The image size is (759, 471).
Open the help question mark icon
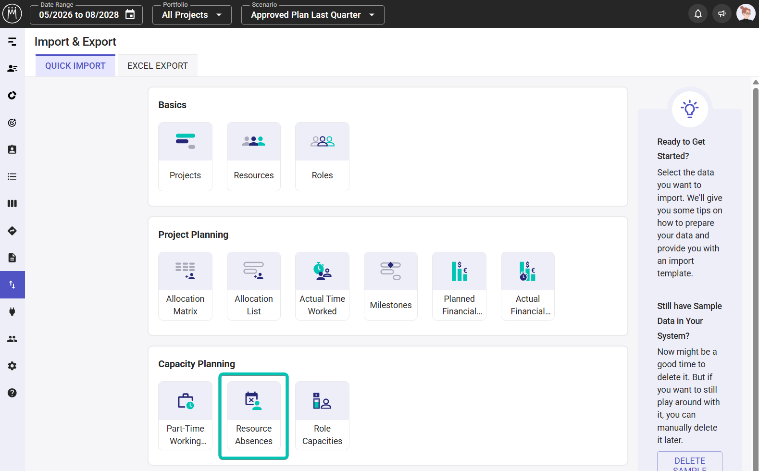12,393
